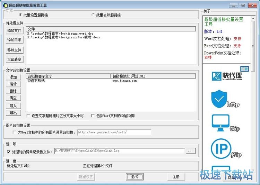This screenshot has width=260, height=185.
Task: Click the 超链接地址 (网址URL) column header
Action: [x=153, y=76]
